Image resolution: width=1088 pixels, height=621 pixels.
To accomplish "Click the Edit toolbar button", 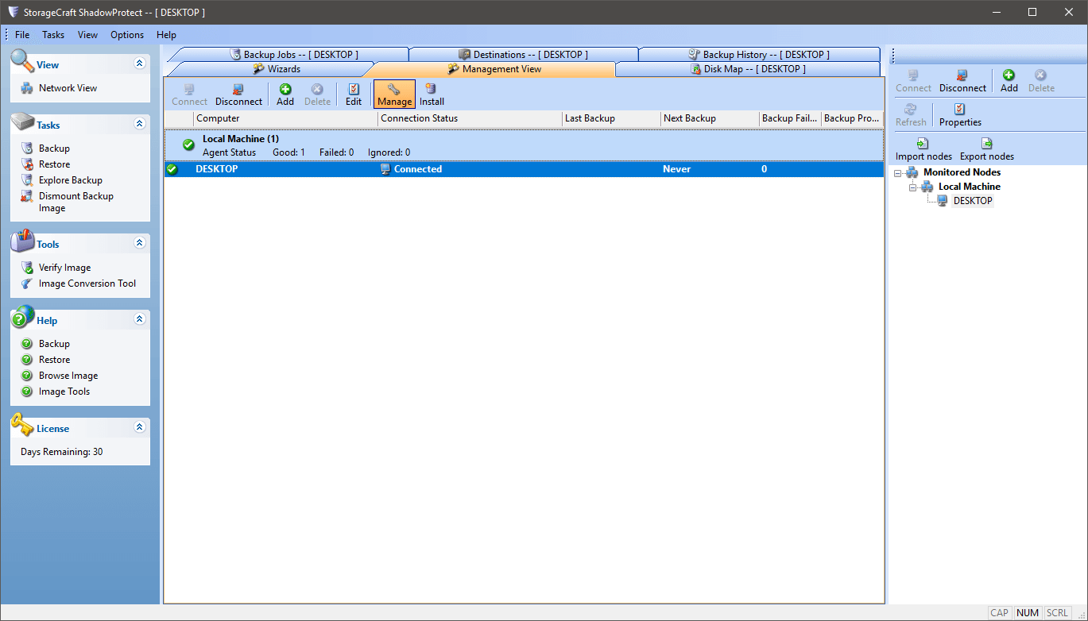I will (354, 94).
